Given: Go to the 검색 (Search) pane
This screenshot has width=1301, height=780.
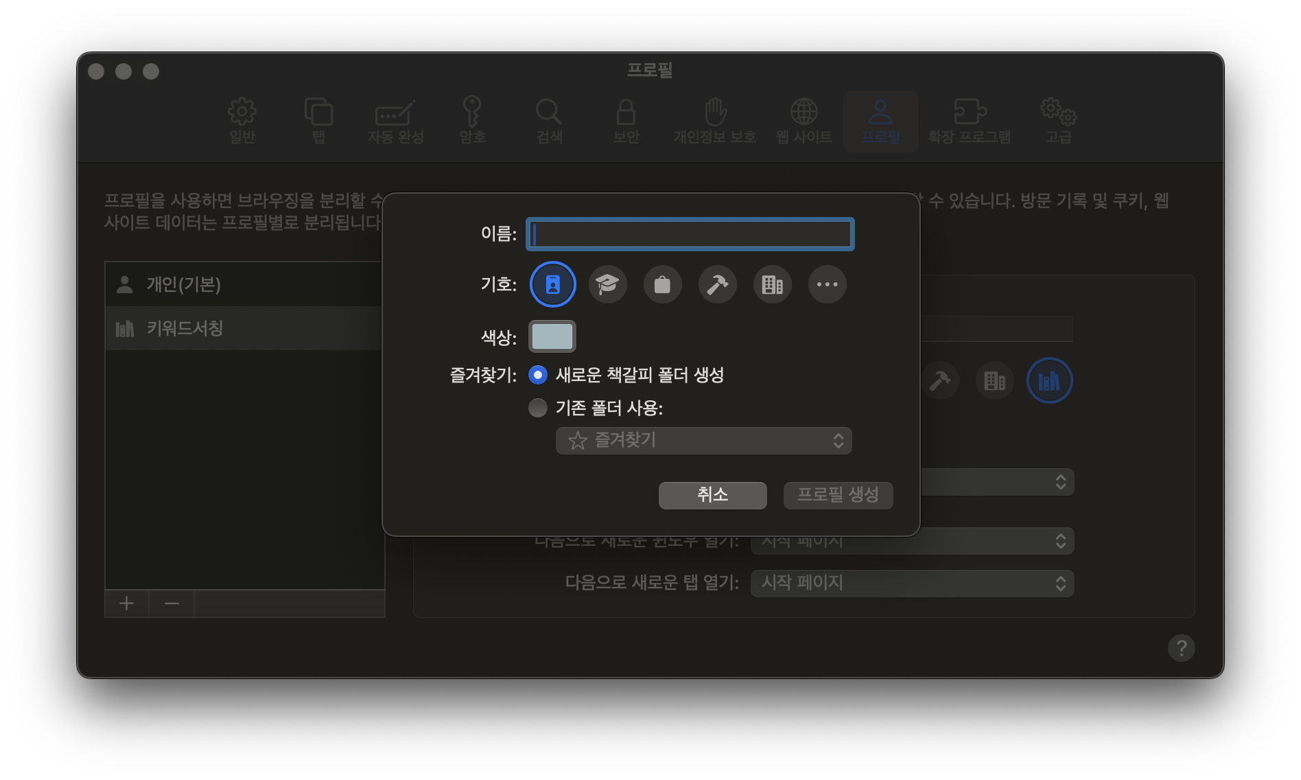Looking at the screenshot, I should [549, 122].
